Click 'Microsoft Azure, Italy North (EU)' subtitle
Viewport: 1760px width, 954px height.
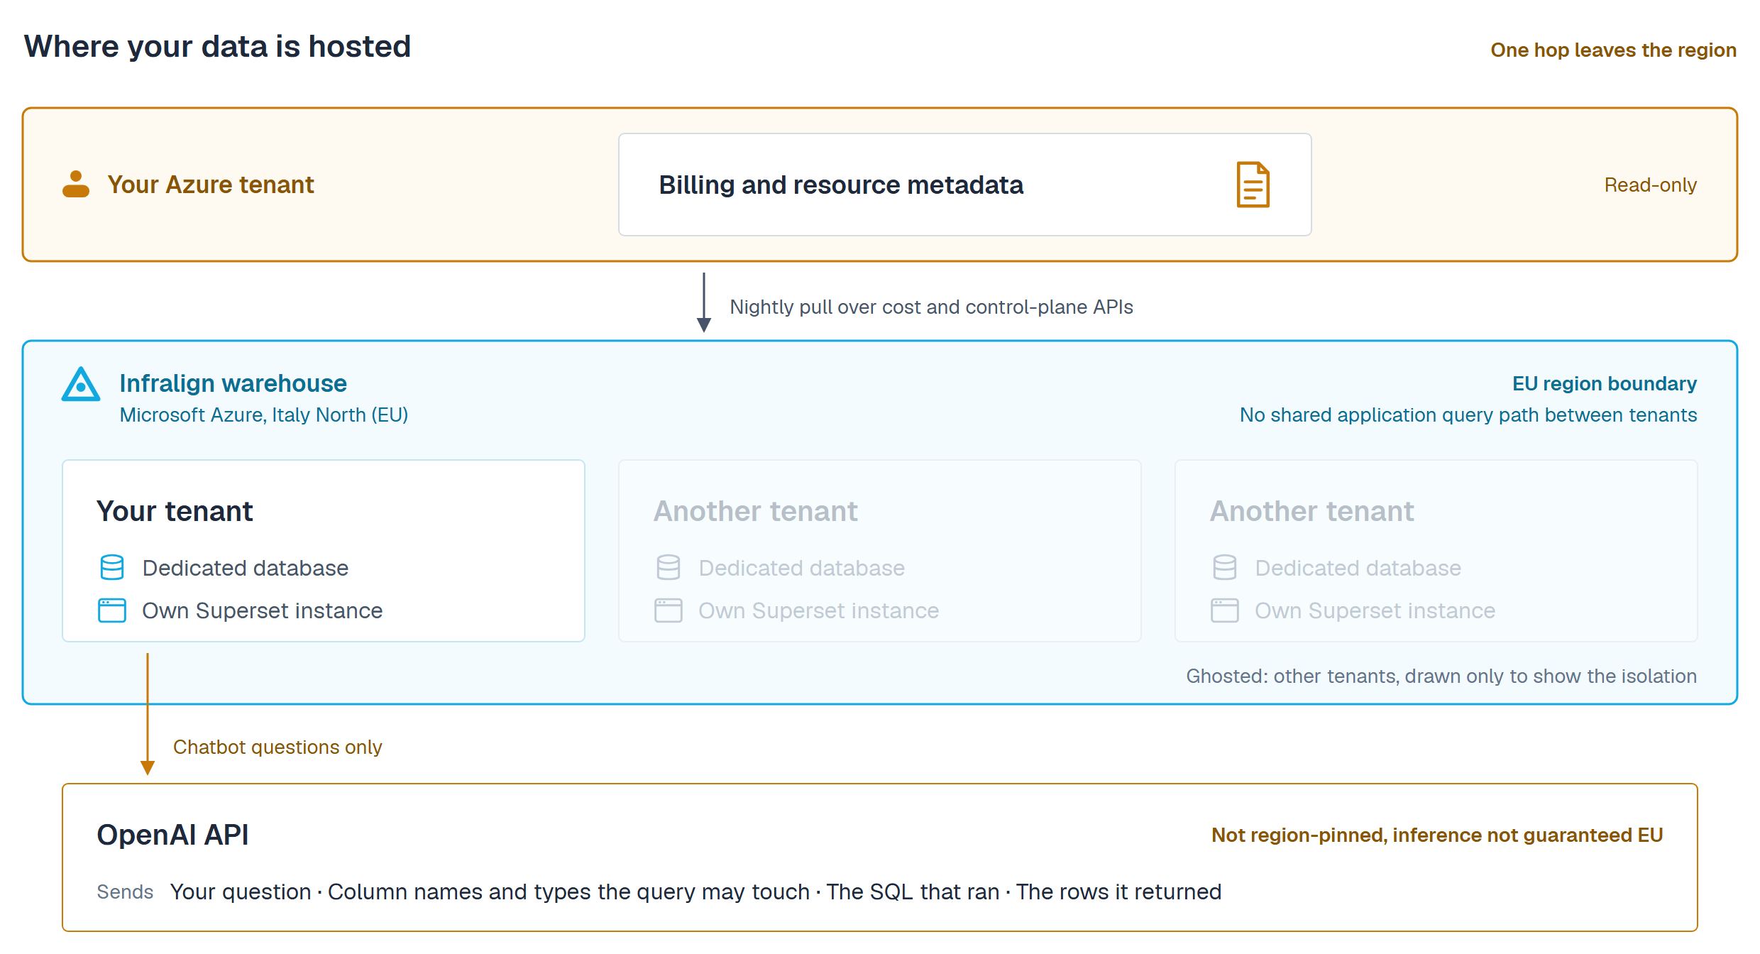tap(264, 415)
